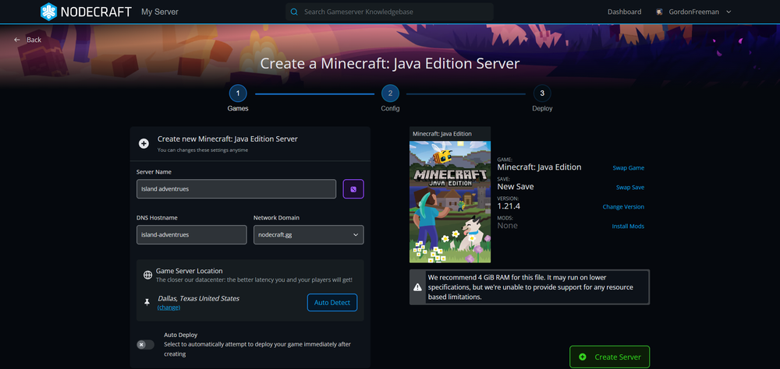The height and width of the screenshot is (369, 780).
Task: Click the Server Name input field
Action: (x=236, y=188)
